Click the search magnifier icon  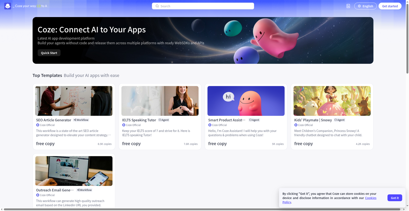(157, 6)
